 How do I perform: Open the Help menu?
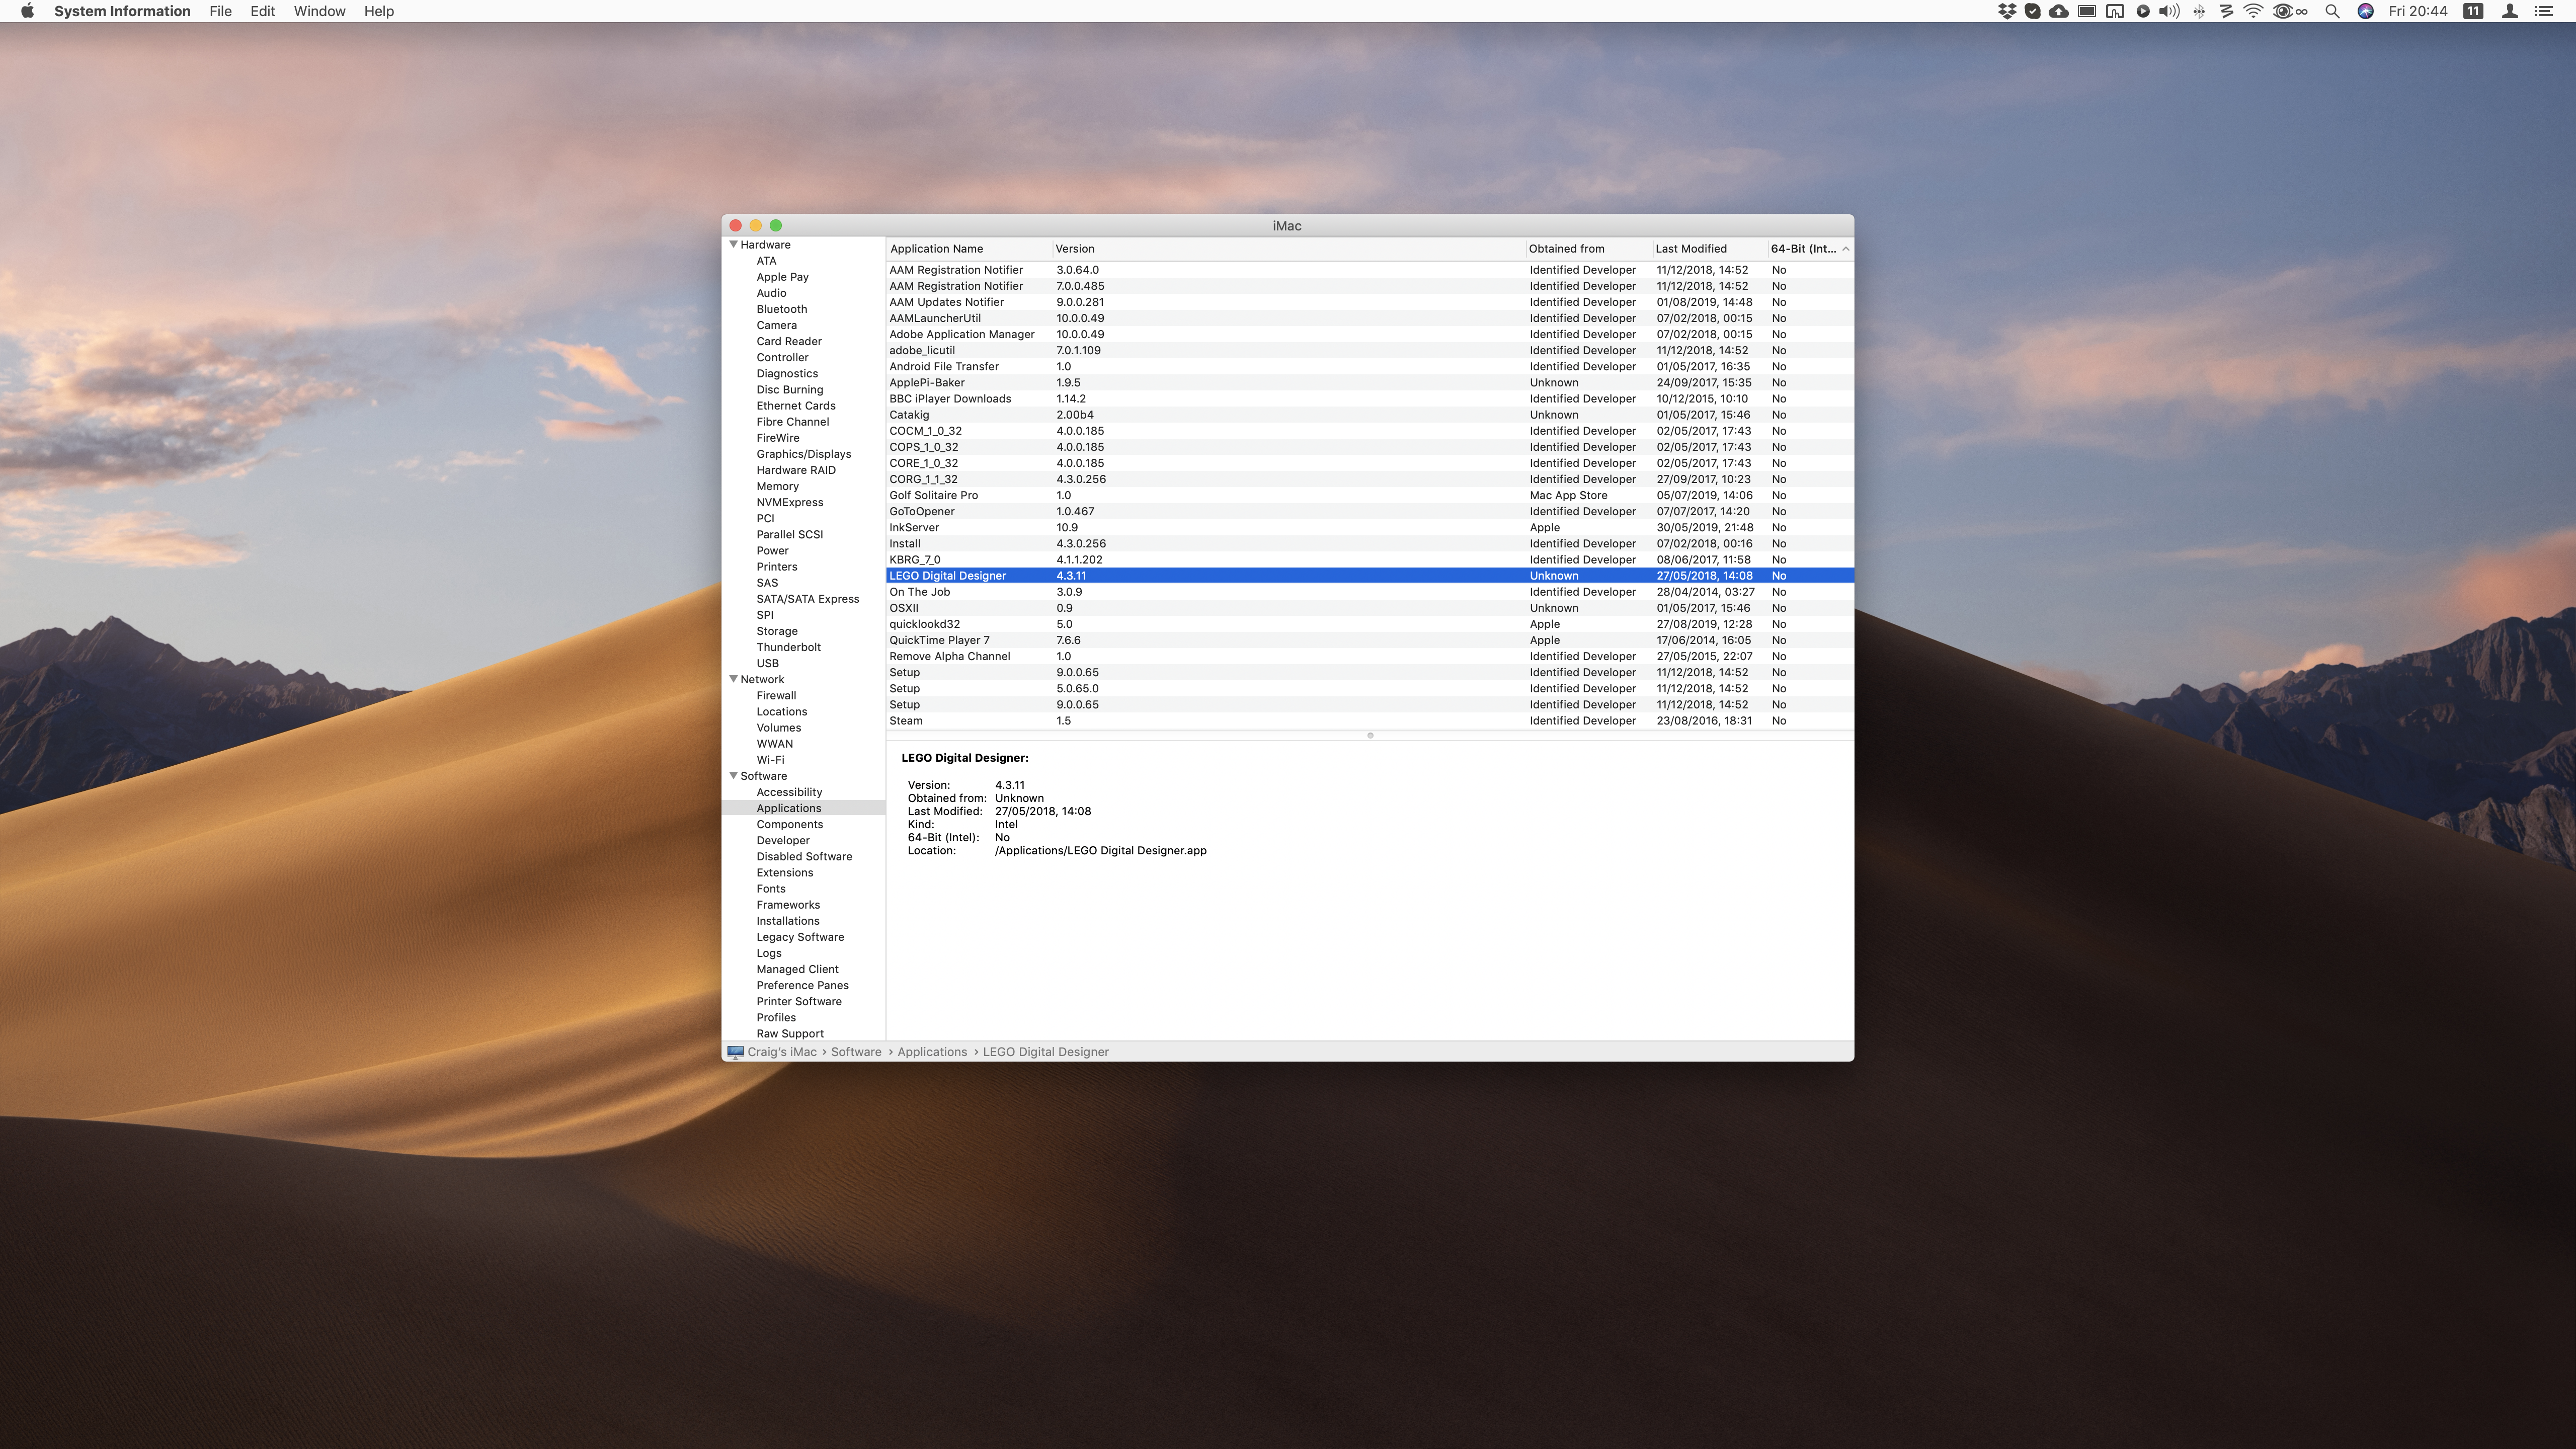(378, 11)
